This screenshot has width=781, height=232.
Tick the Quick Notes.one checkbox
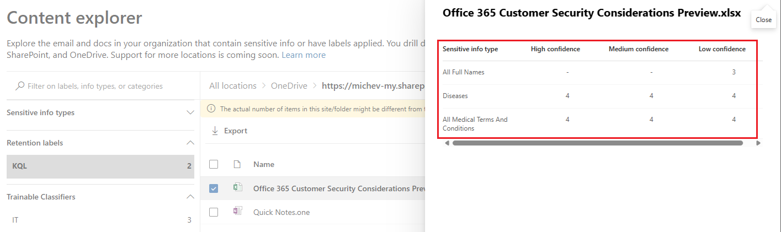214,212
